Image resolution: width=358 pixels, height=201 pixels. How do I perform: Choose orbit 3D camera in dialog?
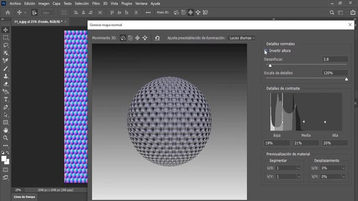(x=123, y=38)
